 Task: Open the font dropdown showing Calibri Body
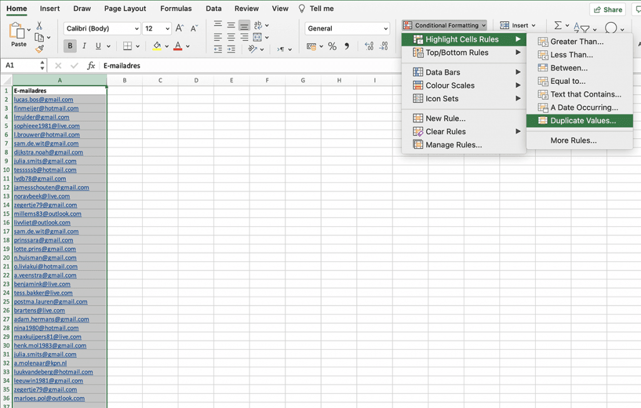coord(101,28)
